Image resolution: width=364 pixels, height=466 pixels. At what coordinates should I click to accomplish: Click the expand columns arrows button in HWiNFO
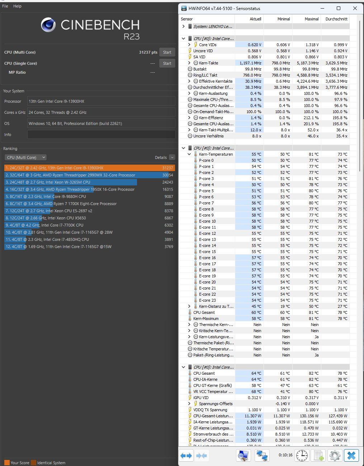pyautogui.click(x=186, y=456)
